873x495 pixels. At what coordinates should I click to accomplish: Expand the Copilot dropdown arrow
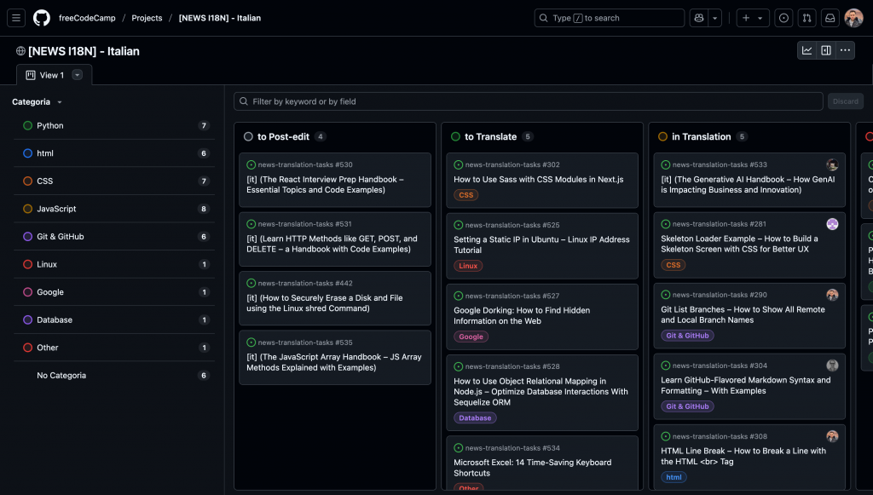pyautogui.click(x=715, y=18)
